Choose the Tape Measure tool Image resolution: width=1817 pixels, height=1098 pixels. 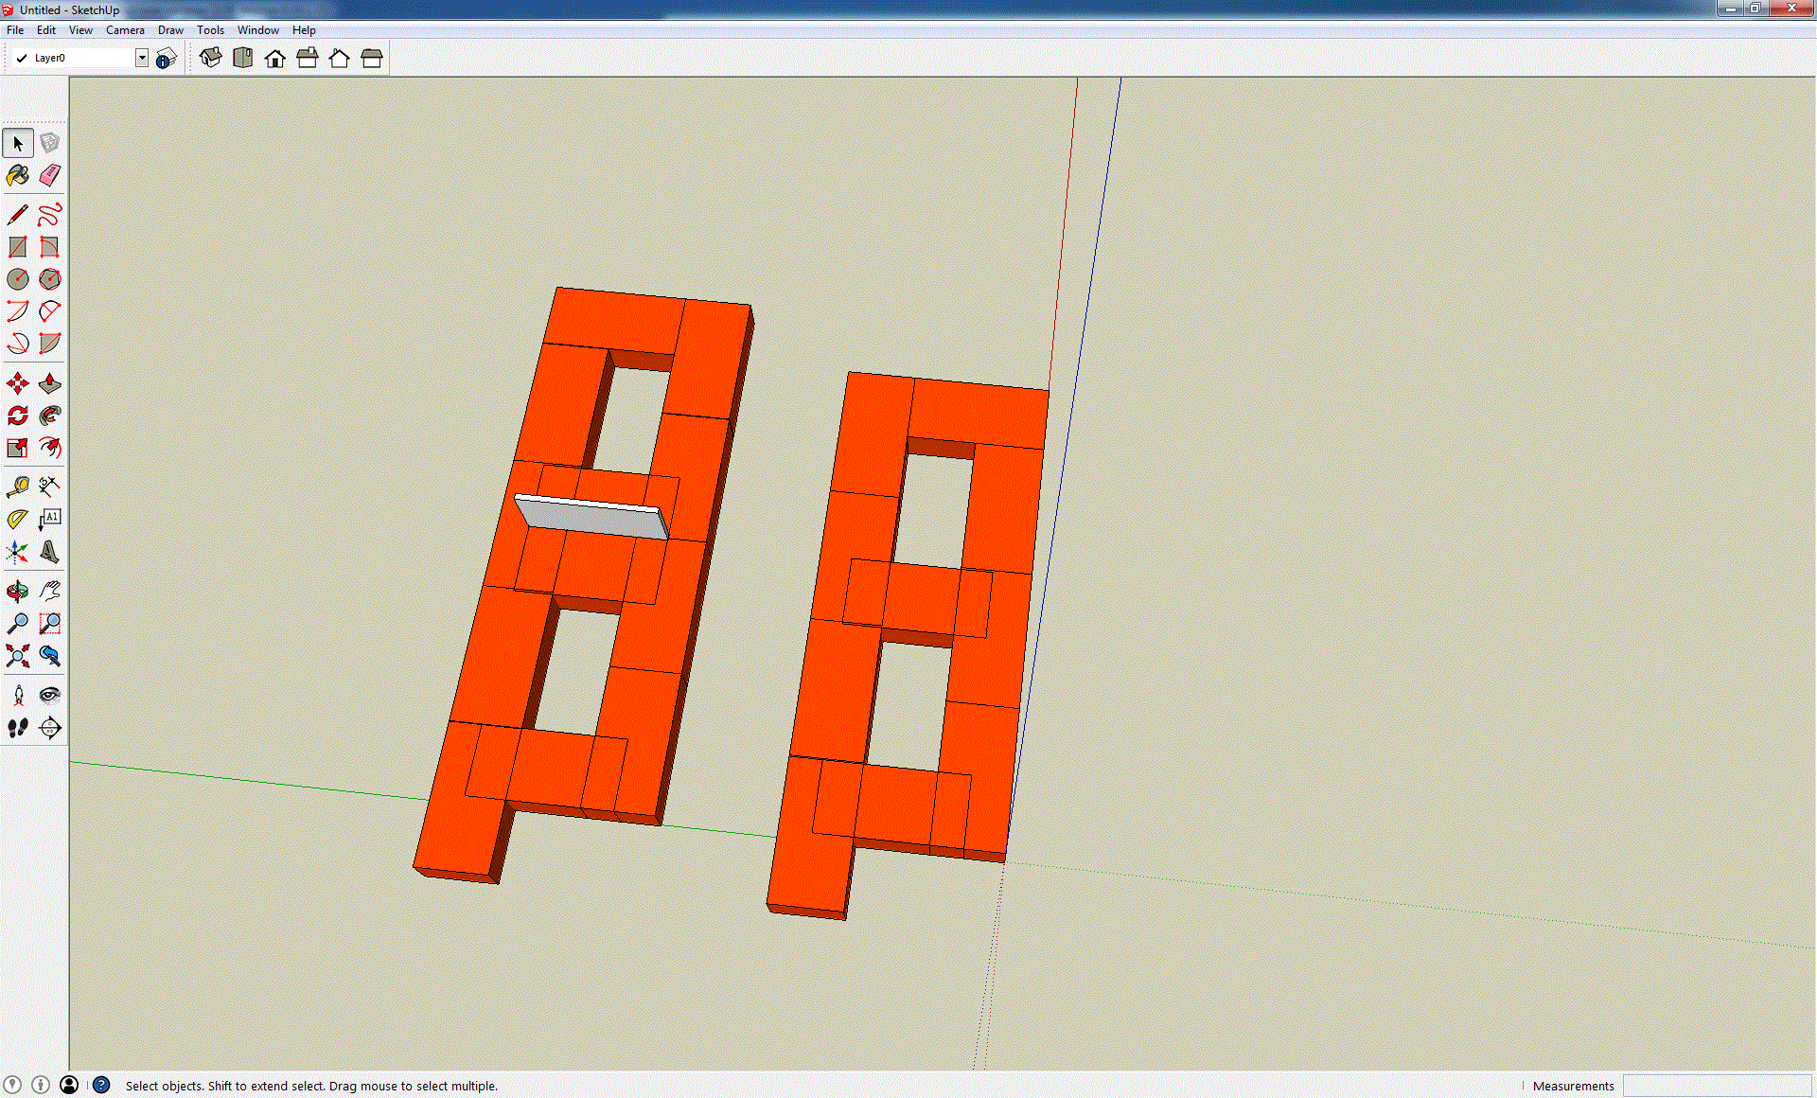pyautogui.click(x=17, y=487)
